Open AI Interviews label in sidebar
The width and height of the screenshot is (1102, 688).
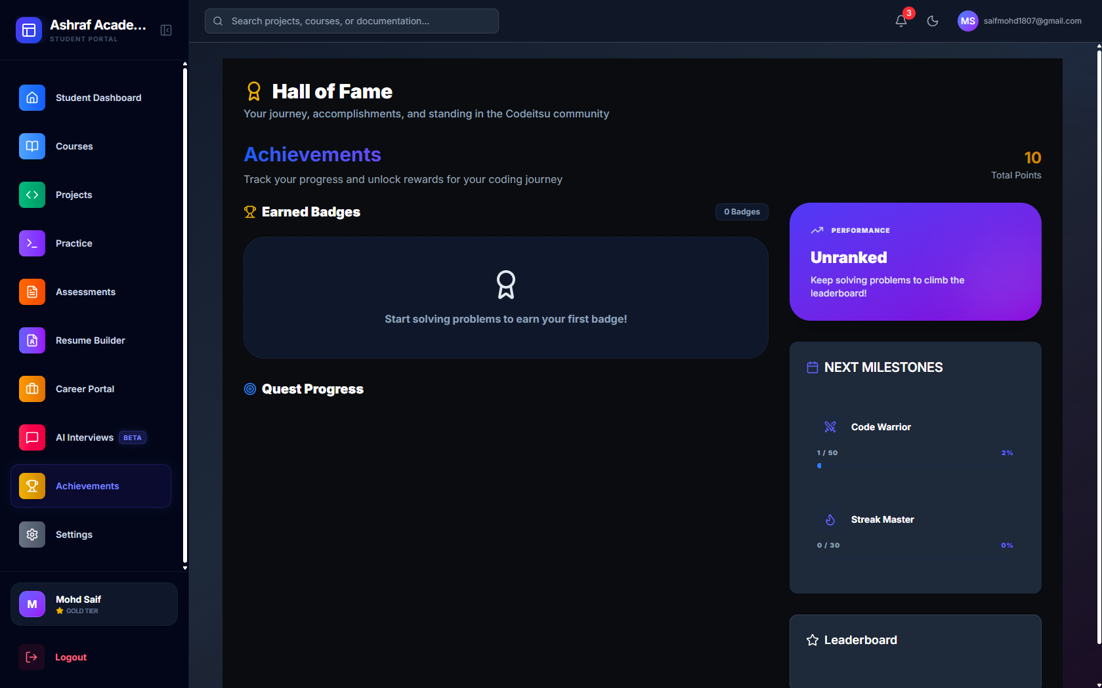(x=85, y=437)
